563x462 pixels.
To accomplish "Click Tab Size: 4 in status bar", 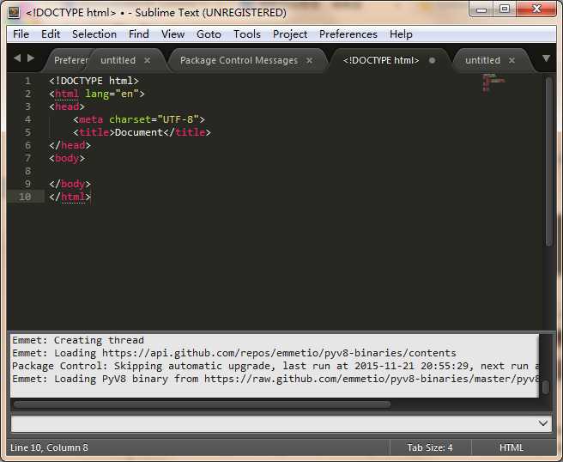I will pos(430,447).
